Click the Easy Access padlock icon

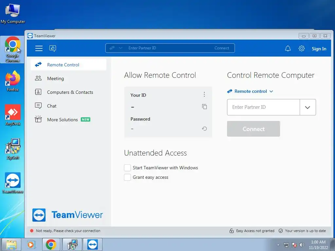pyautogui.click(x=231, y=231)
